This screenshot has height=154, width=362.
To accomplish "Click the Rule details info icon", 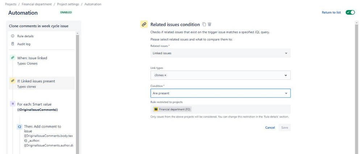I will pos(13,36).
